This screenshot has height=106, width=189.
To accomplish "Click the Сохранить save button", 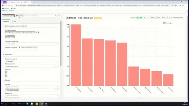I will pyautogui.click(x=19, y=16).
